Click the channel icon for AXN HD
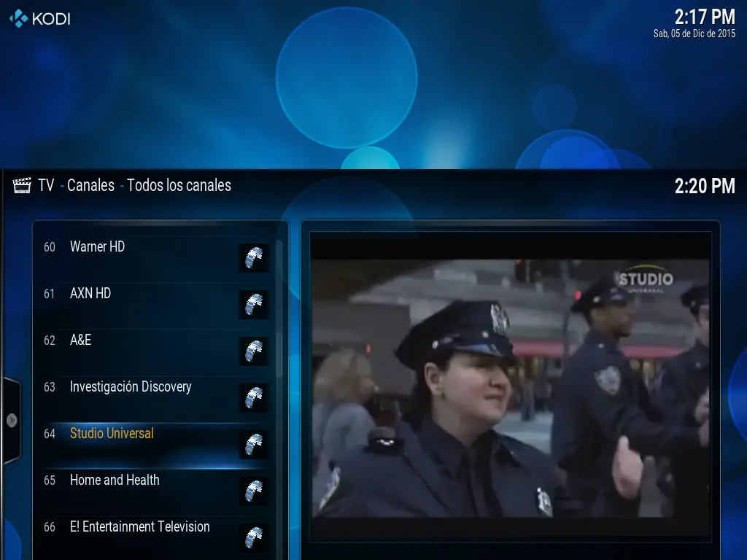The width and height of the screenshot is (747, 560). pos(253,305)
